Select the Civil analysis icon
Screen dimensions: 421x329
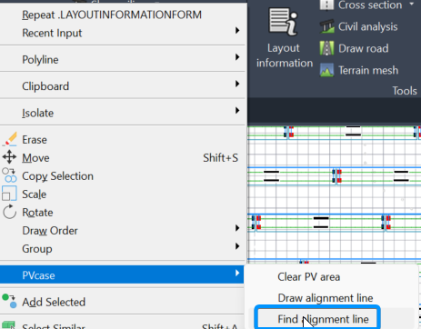326,26
